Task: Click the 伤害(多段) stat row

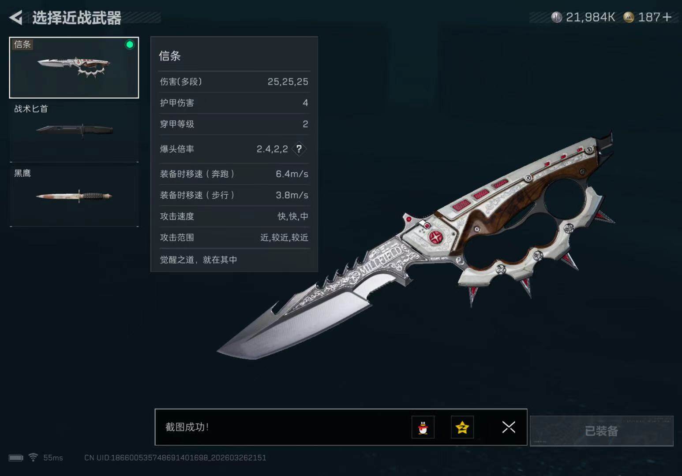Action: [x=234, y=82]
